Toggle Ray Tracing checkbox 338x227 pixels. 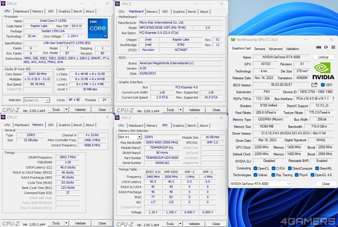(x=273, y=175)
